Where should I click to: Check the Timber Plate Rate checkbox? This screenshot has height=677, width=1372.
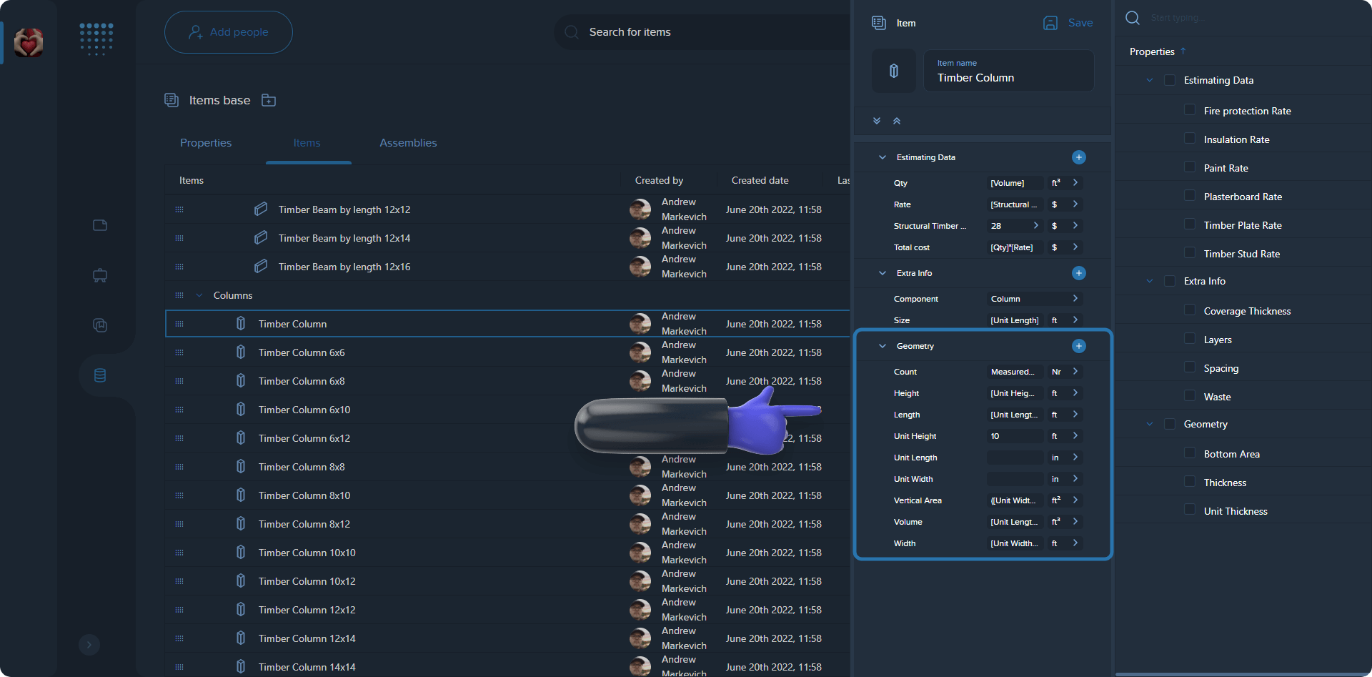(1190, 224)
